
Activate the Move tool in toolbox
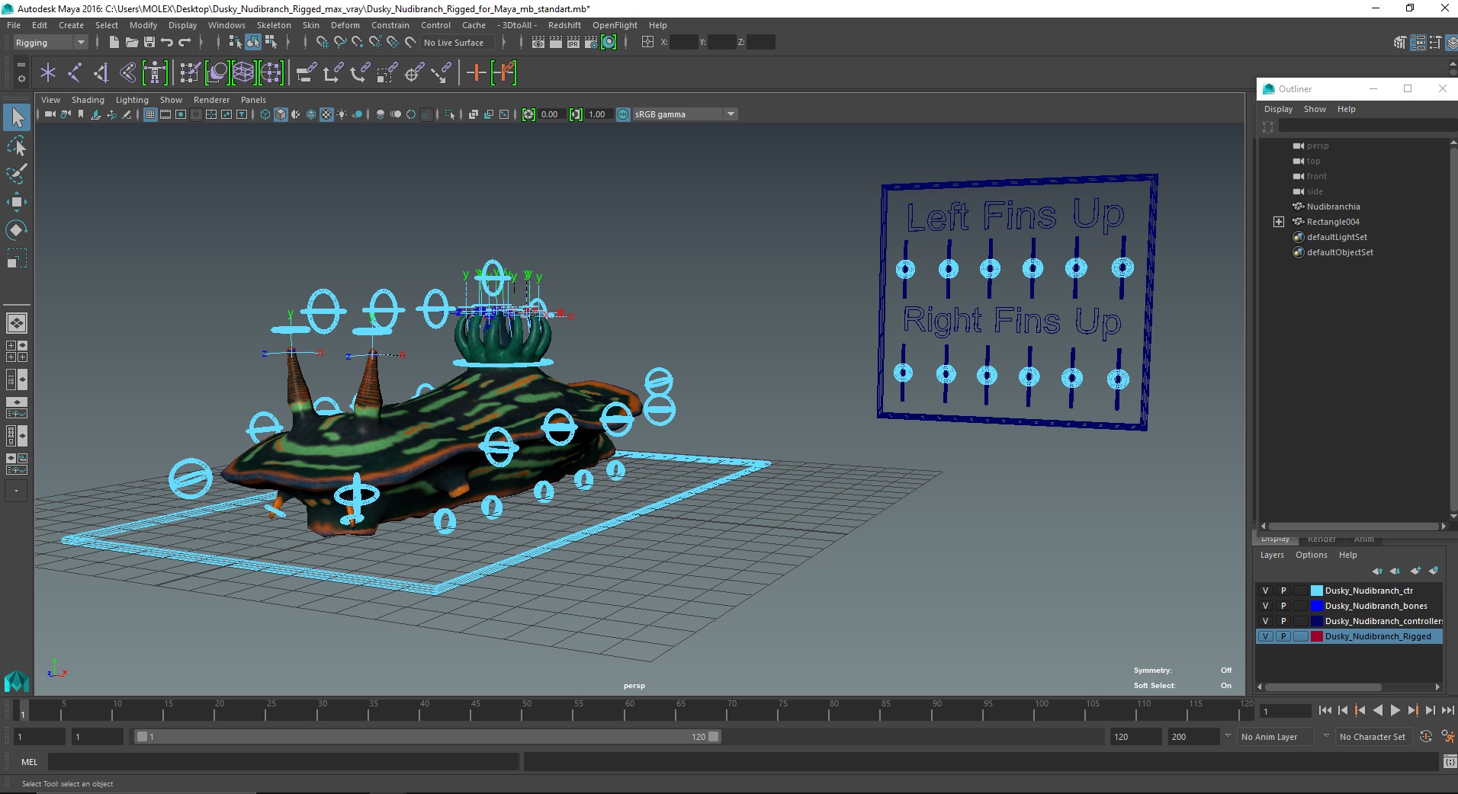[17, 202]
